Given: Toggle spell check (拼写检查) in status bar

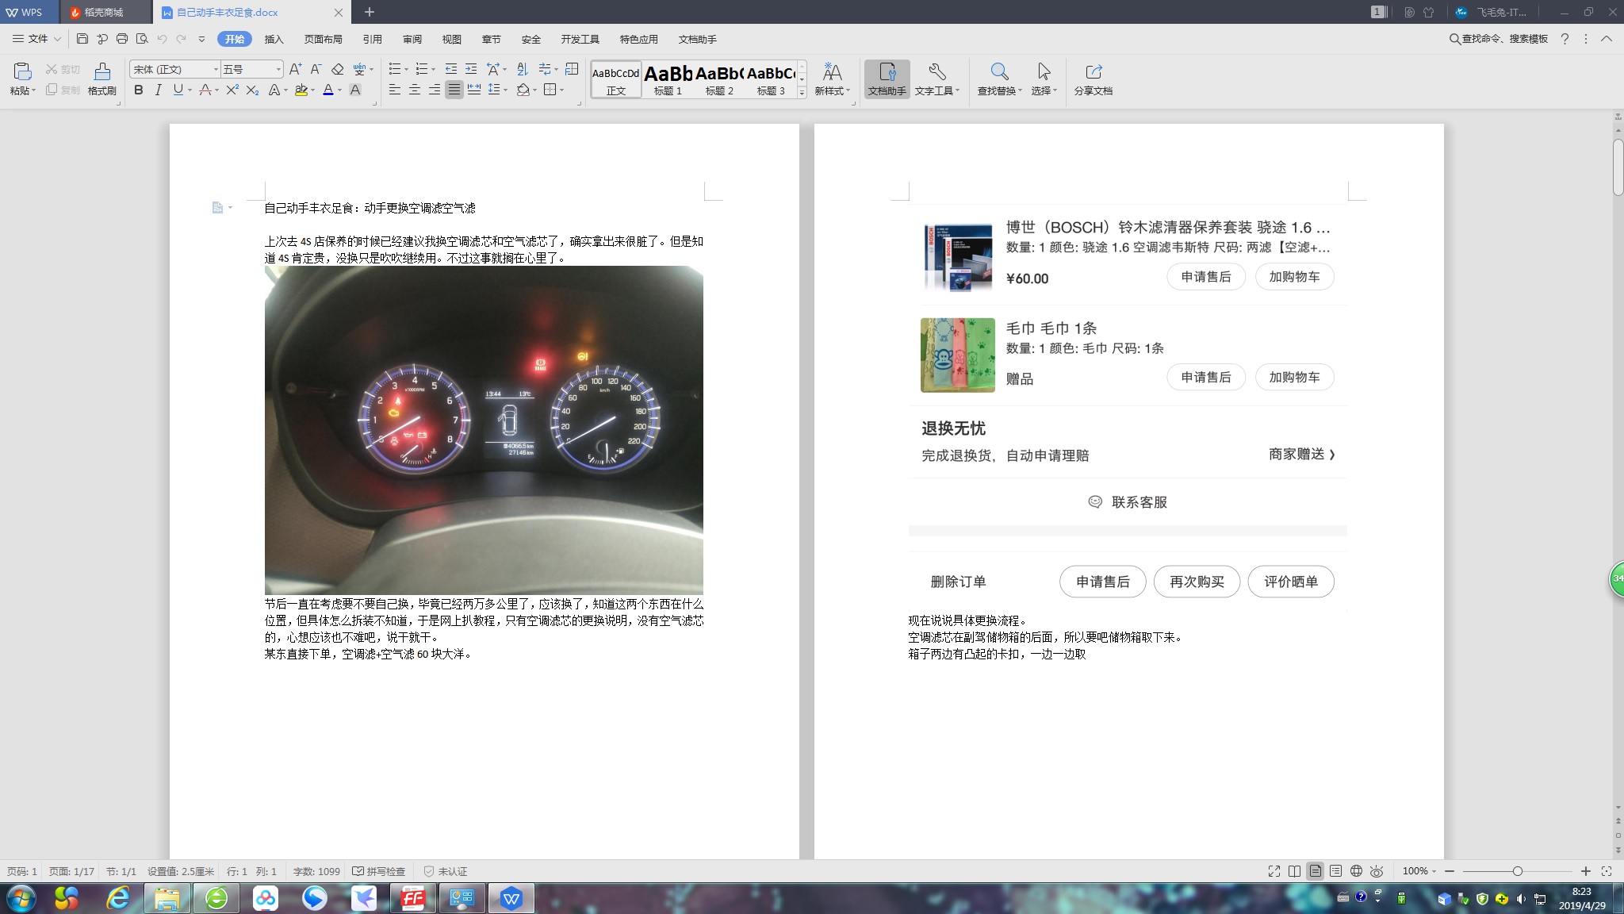Looking at the screenshot, I should pos(379,871).
